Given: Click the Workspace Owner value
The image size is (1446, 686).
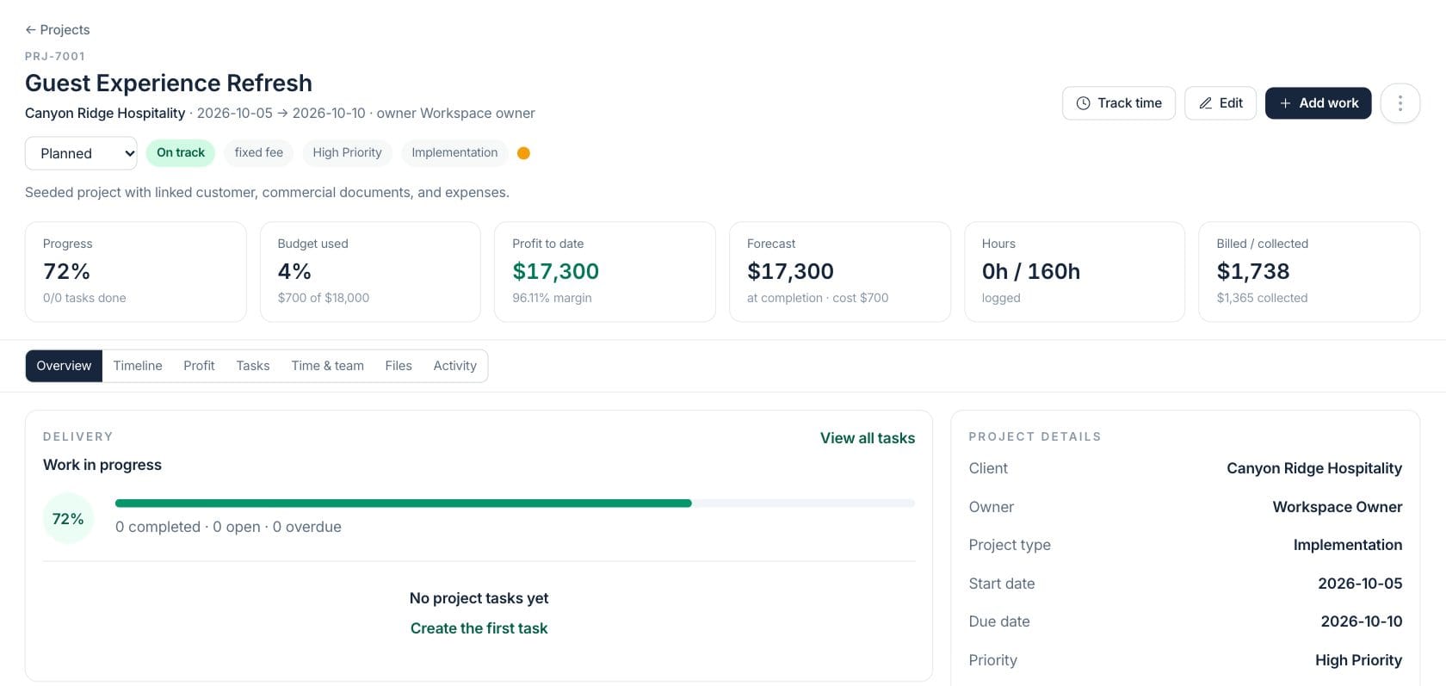Looking at the screenshot, I should click(1338, 507).
